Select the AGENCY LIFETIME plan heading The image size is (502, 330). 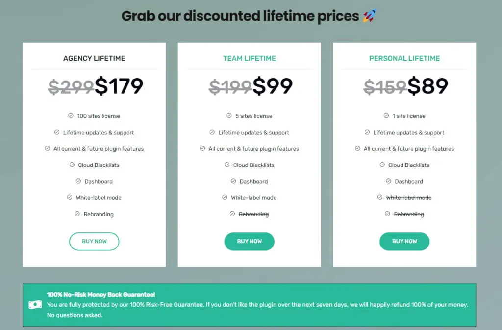pos(94,58)
